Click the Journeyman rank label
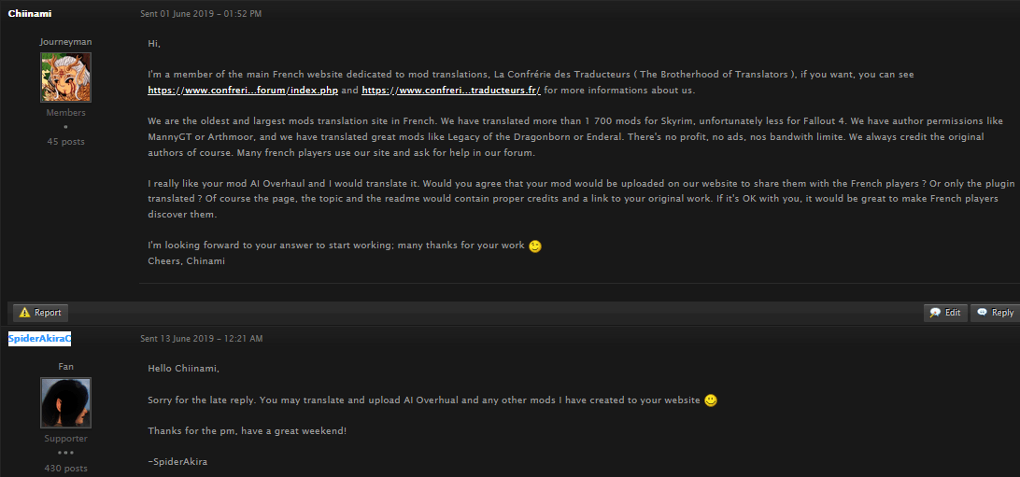 tap(65, 42)
